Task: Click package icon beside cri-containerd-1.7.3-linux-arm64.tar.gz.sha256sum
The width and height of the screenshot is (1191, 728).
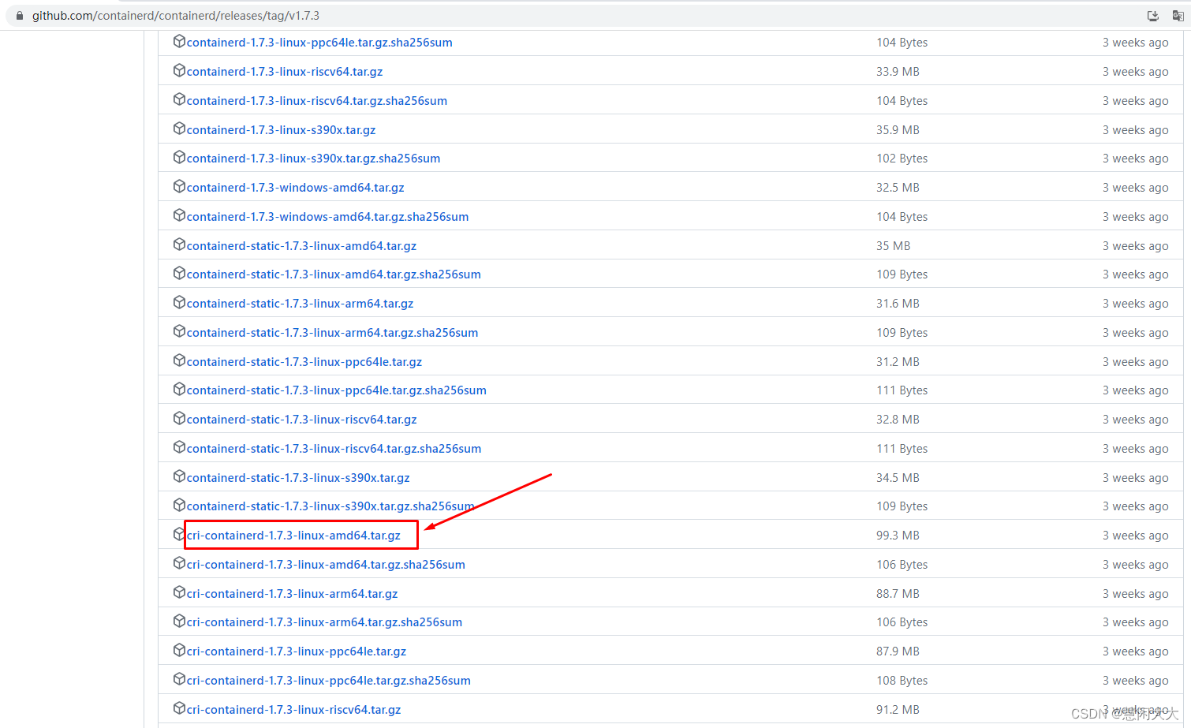Action: point(179,621)
